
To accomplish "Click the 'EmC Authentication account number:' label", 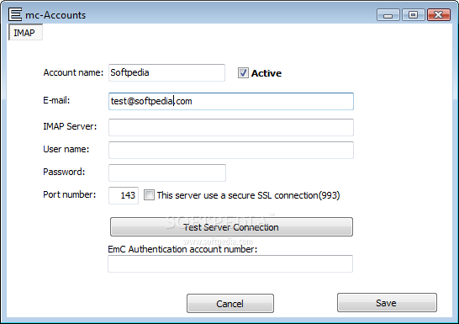I will (x=182, y=249).
